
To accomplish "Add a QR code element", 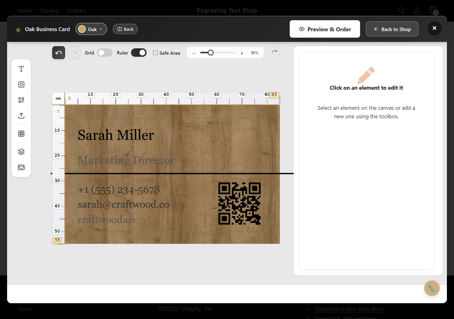I will pos(21,100).
